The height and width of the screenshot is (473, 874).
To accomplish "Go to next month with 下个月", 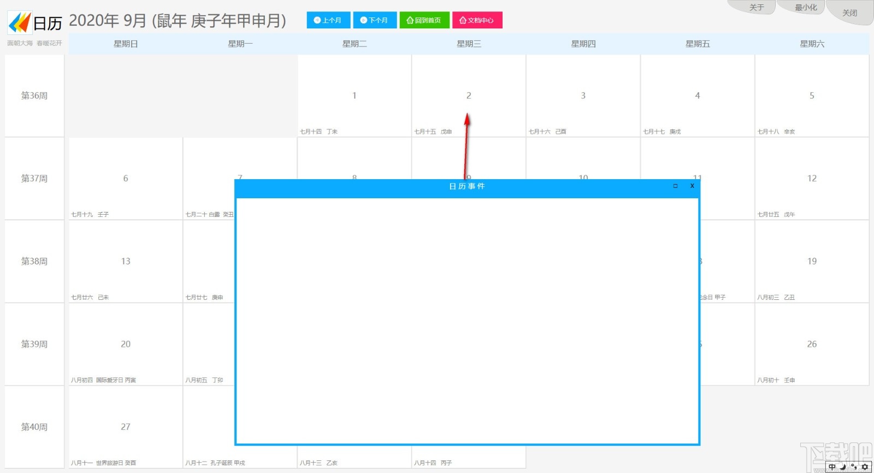I will click(375, 20).
